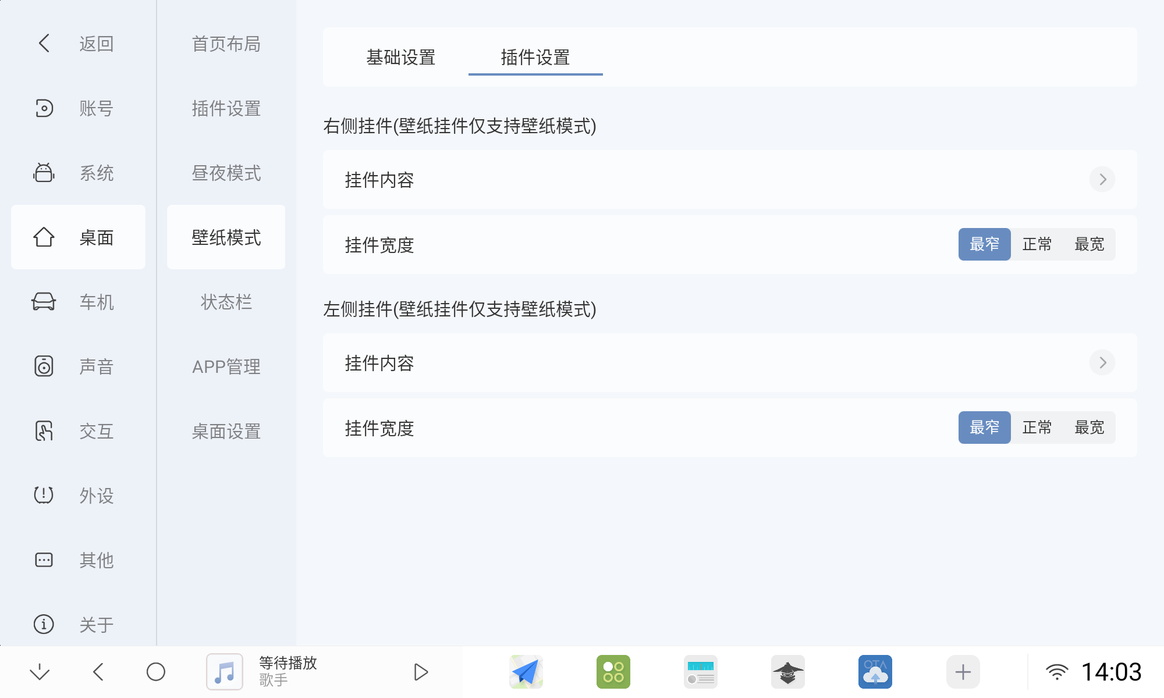
Task: Launch the OTA cloud update app
Action: coord(875,671)
